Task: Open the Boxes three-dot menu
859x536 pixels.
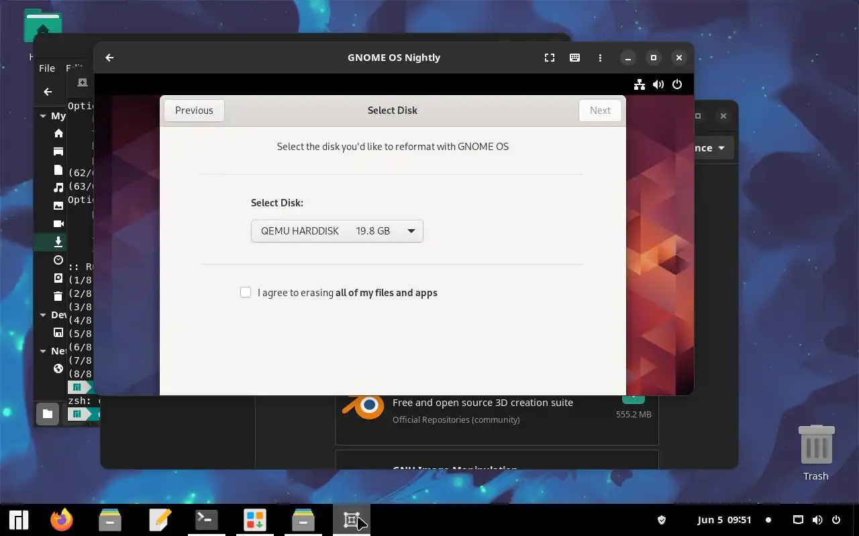Action: click(600, 58)
